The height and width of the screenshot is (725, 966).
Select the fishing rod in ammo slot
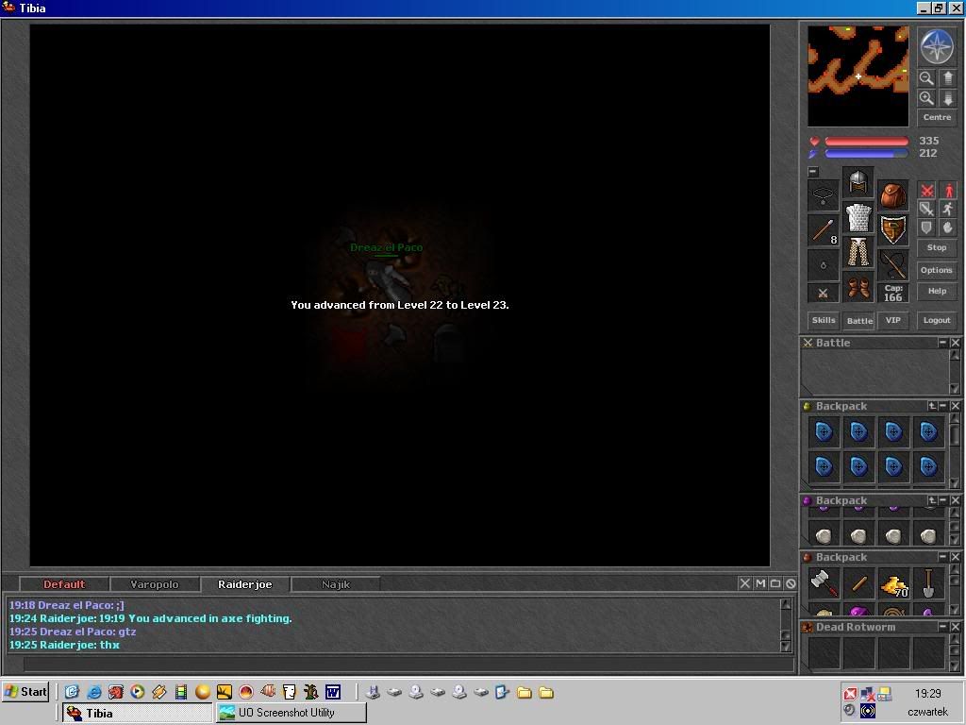pyautogui.click(x=893, y=265)
